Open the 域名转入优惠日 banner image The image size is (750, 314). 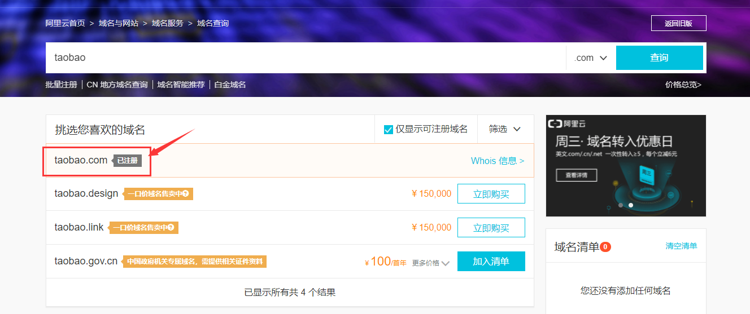point(626,166)
